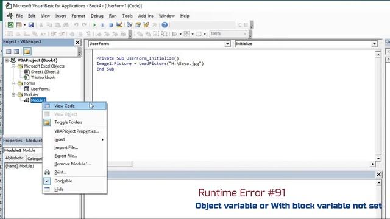
Task: Save the workbook with floppy disk icon
Action: click(31, 25)
